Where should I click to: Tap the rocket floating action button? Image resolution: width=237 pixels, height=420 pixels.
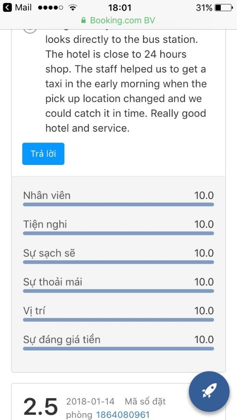[x=209, y=391]
